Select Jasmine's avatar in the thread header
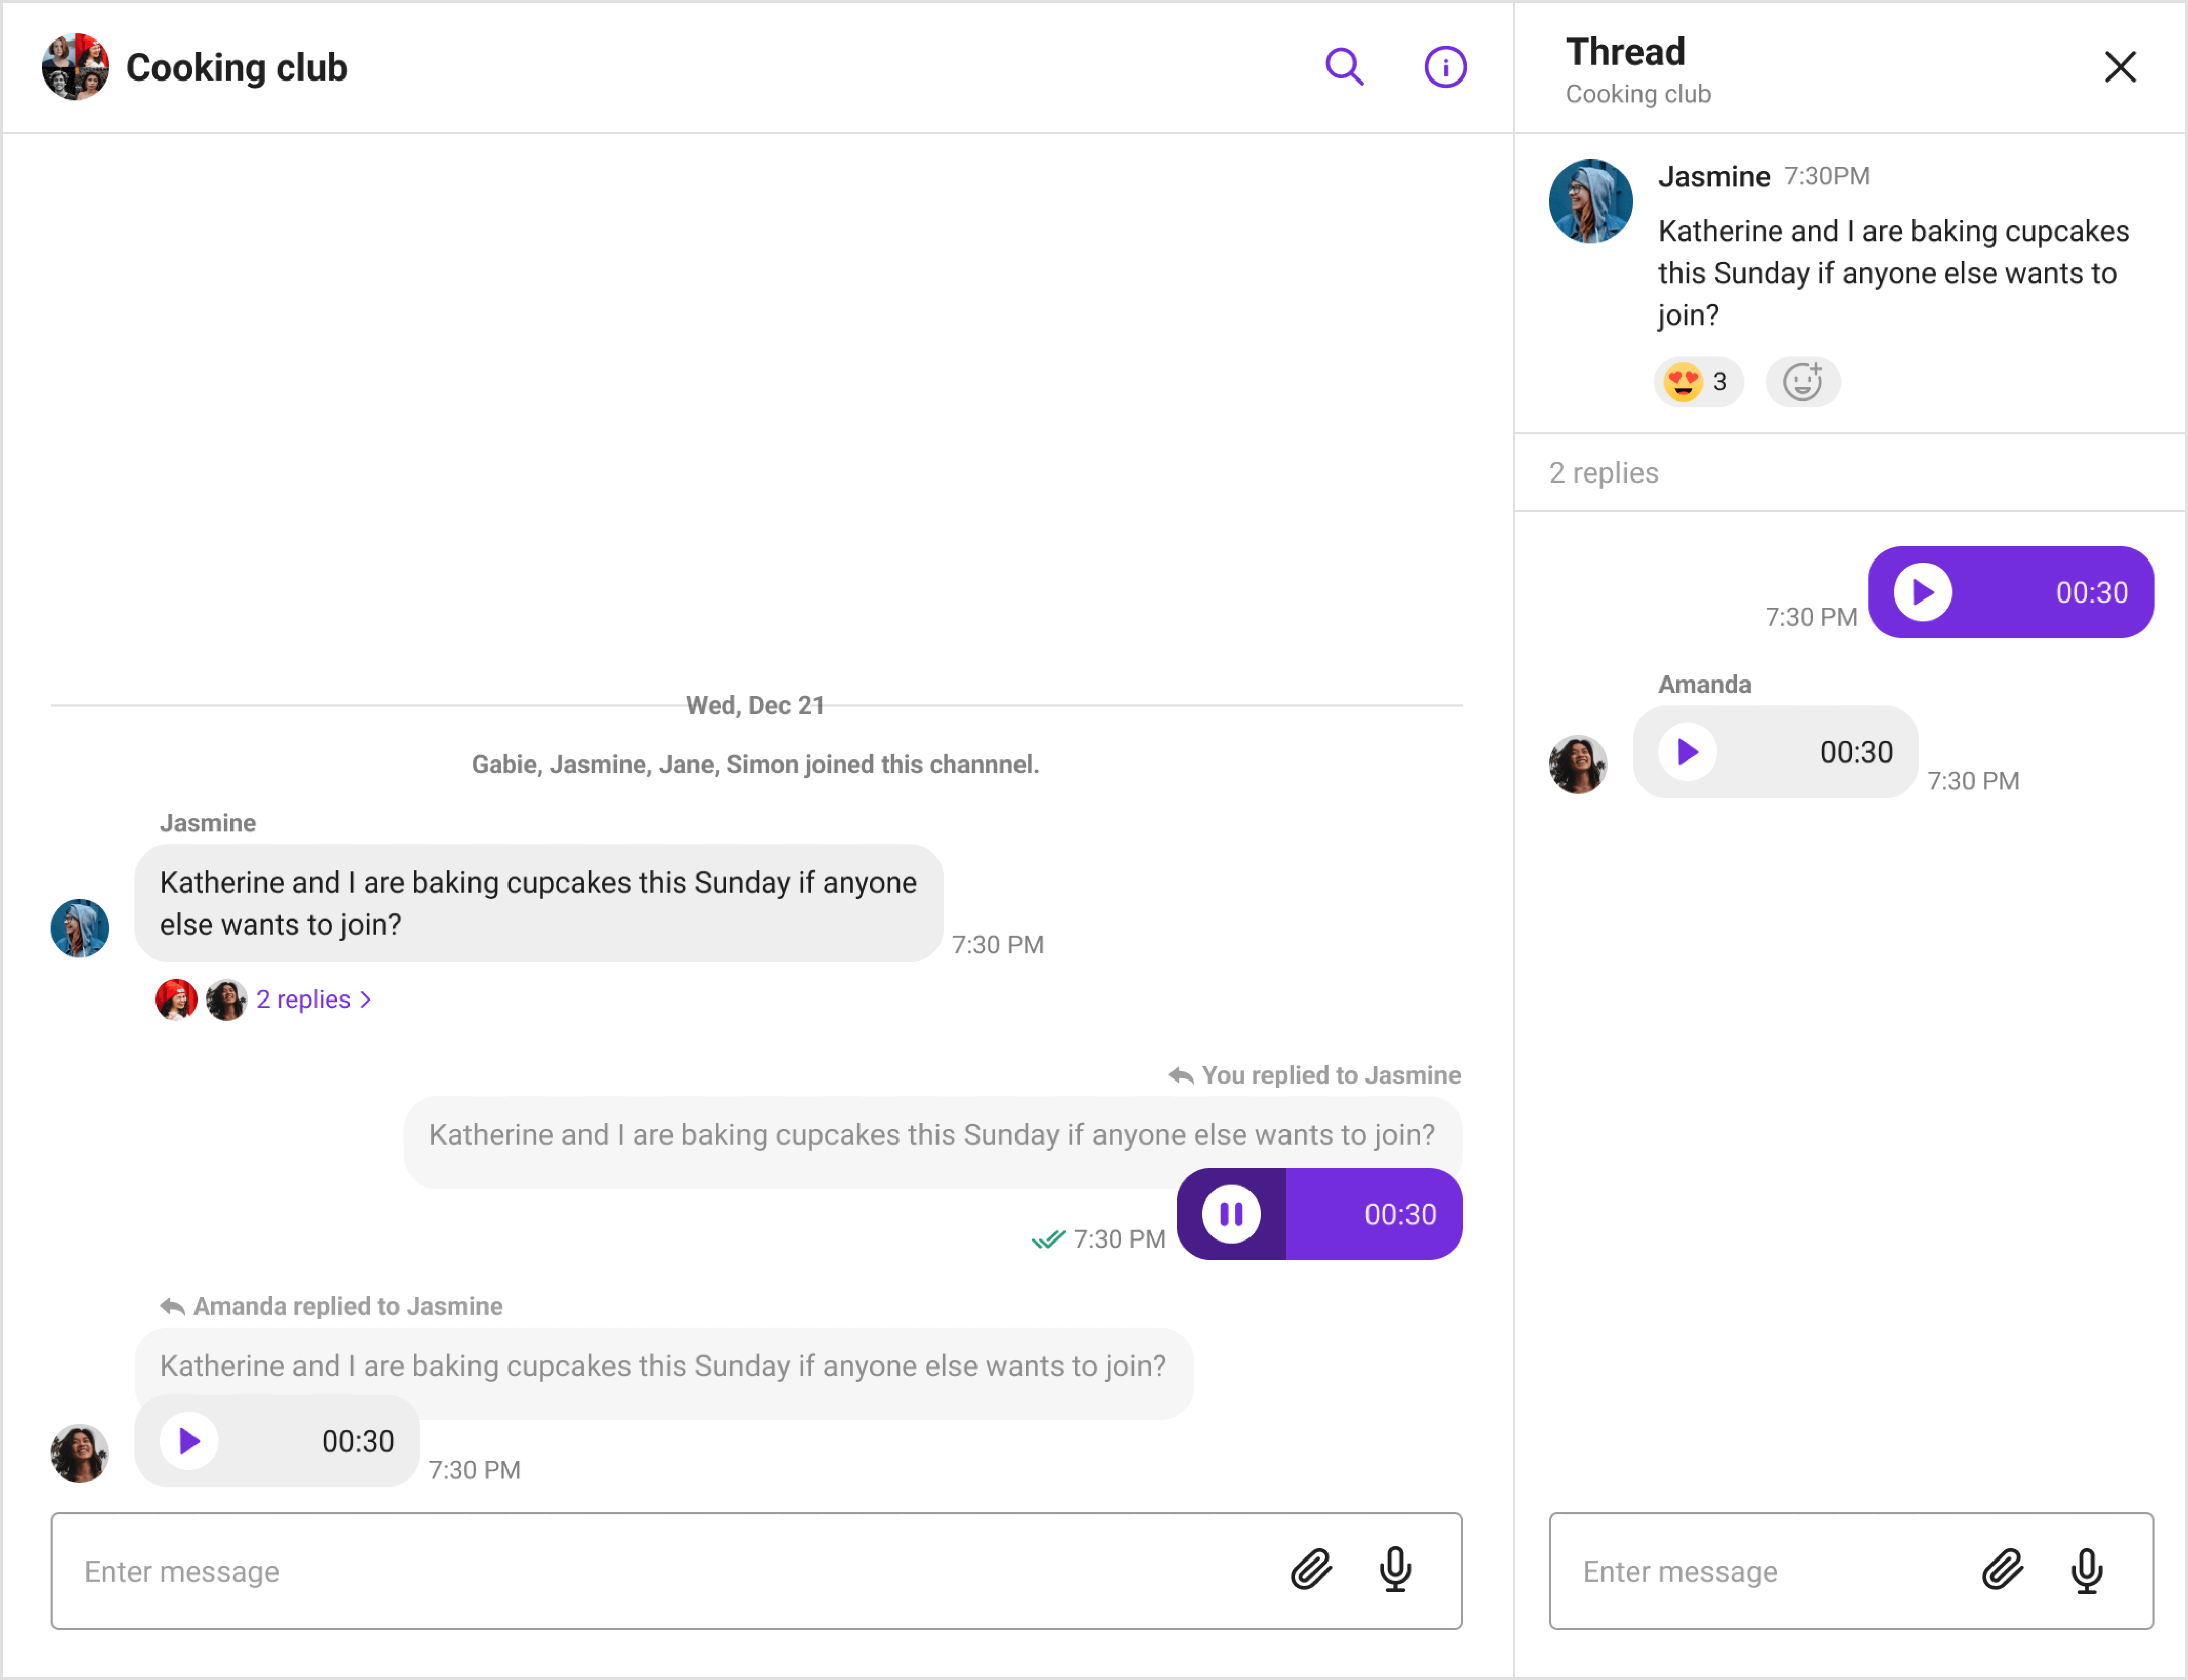The width and height of the screenshot is (2188, 1680). point(1590,201)
